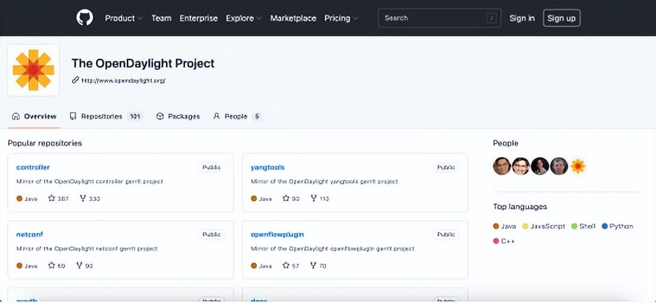Open the People tab
Screen dimensions: 656x303
237,117
